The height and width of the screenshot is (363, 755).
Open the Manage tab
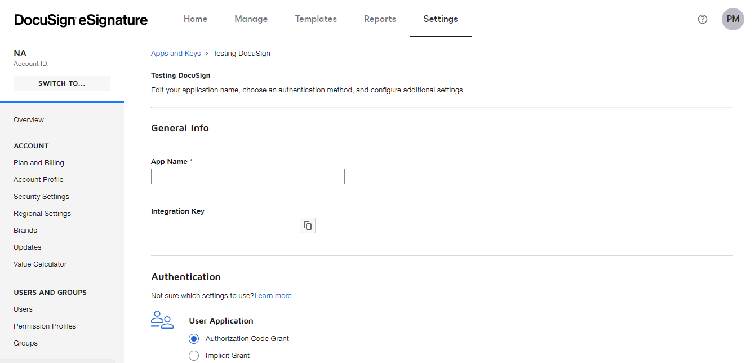(251, 19)
